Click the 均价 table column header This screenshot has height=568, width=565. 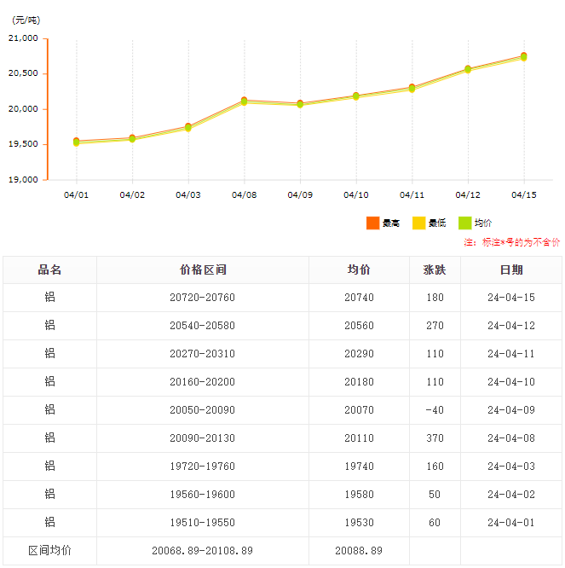point(359,270)
